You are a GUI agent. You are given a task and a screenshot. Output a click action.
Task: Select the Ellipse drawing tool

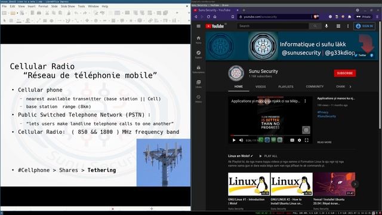[x=51, y=21]
